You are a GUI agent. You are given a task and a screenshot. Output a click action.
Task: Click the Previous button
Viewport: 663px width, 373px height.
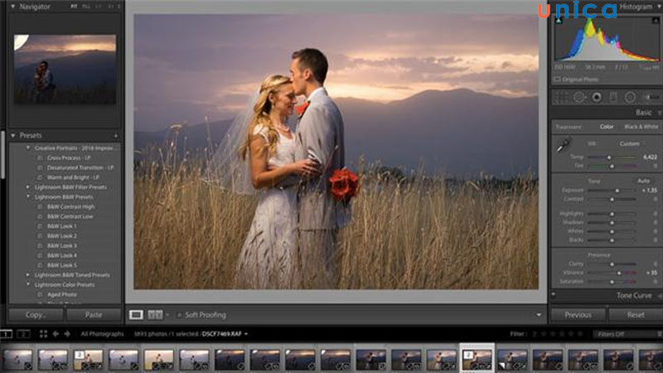(578, 315)
